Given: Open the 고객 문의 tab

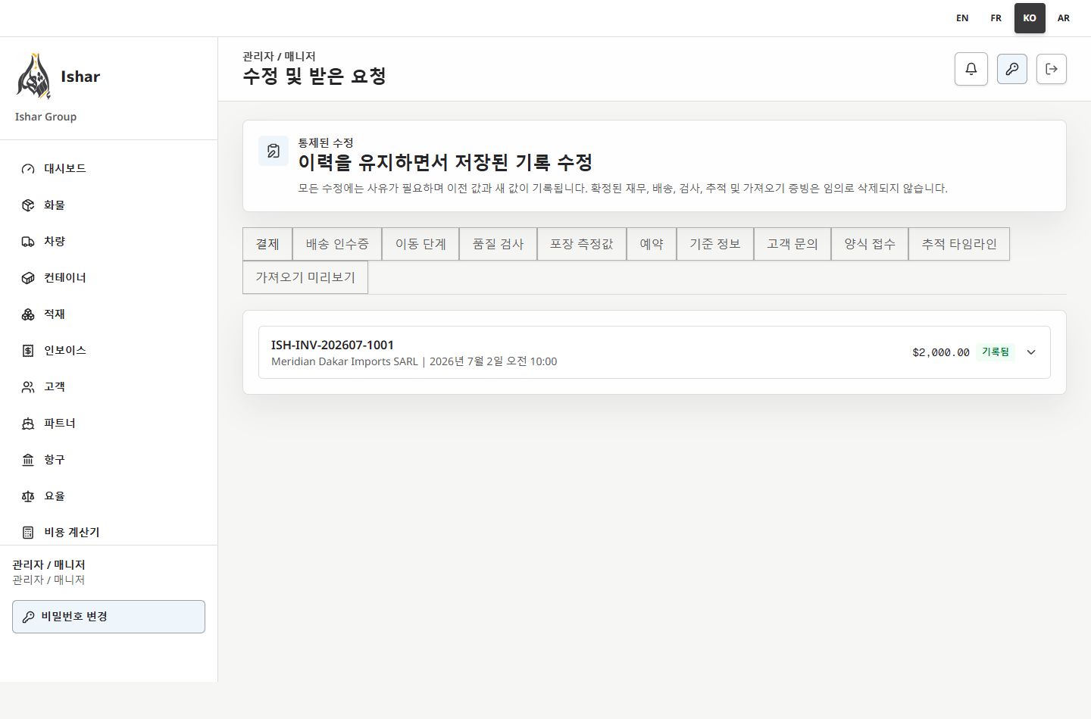Looking at the screenshot, I should 792,244.
